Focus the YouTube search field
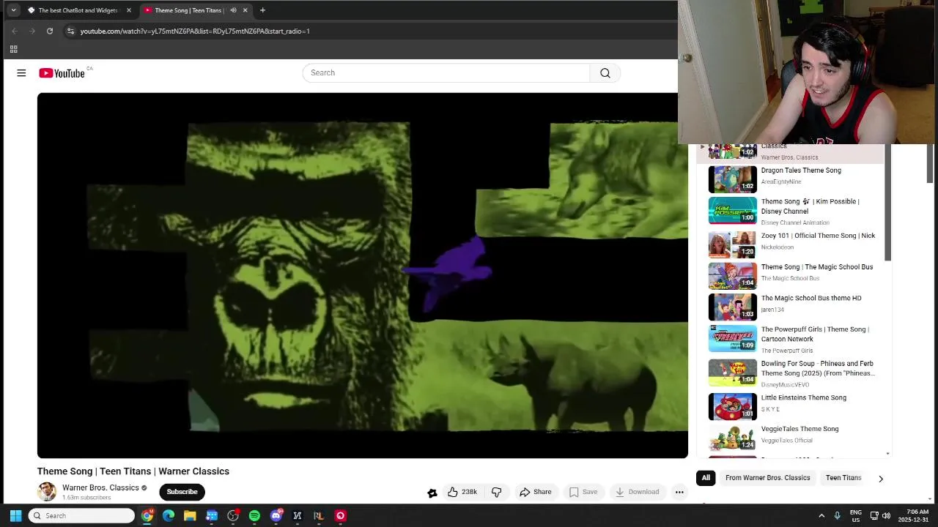This screenshot has height=527, width=938. [446, 73]
